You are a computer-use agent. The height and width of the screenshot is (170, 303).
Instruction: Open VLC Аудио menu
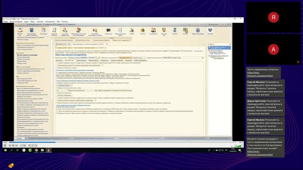(x=27, y=22)
